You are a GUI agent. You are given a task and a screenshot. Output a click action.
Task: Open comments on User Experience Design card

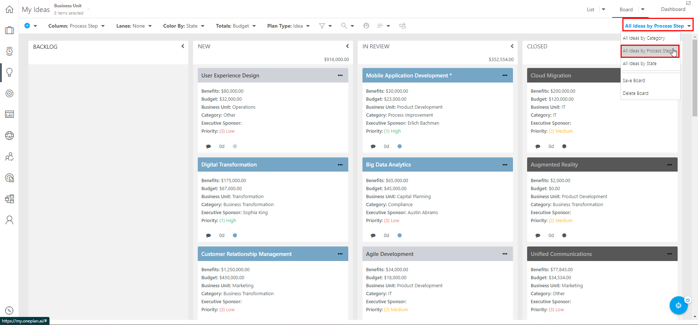(x=209, y=147)
